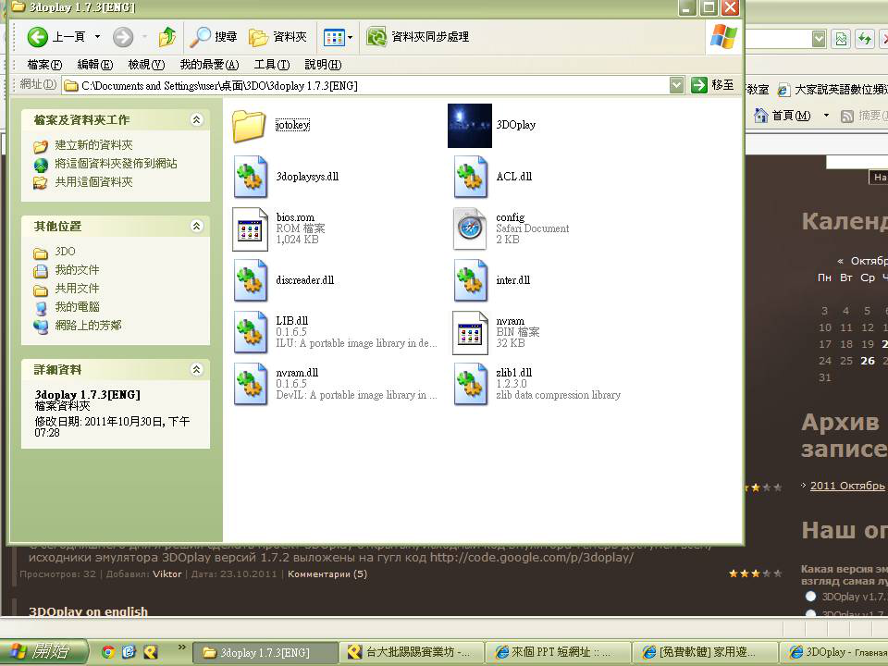Image resolution: width=888 pixels, height=666 pixels.
Task: Open the 檢視(V) menu
Action: click(146, 65)
